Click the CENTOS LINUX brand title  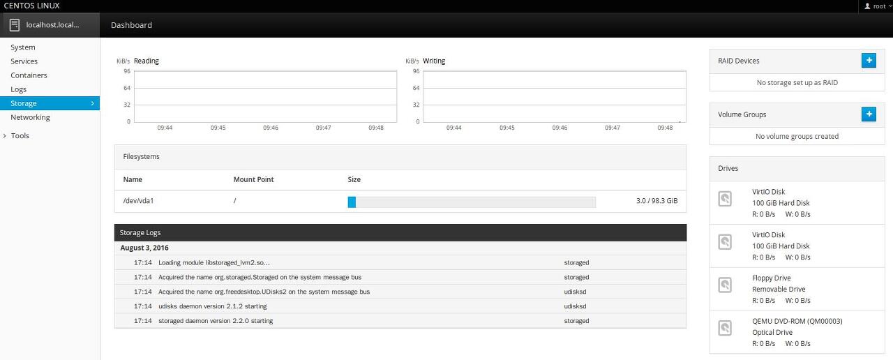click(32, 6)
